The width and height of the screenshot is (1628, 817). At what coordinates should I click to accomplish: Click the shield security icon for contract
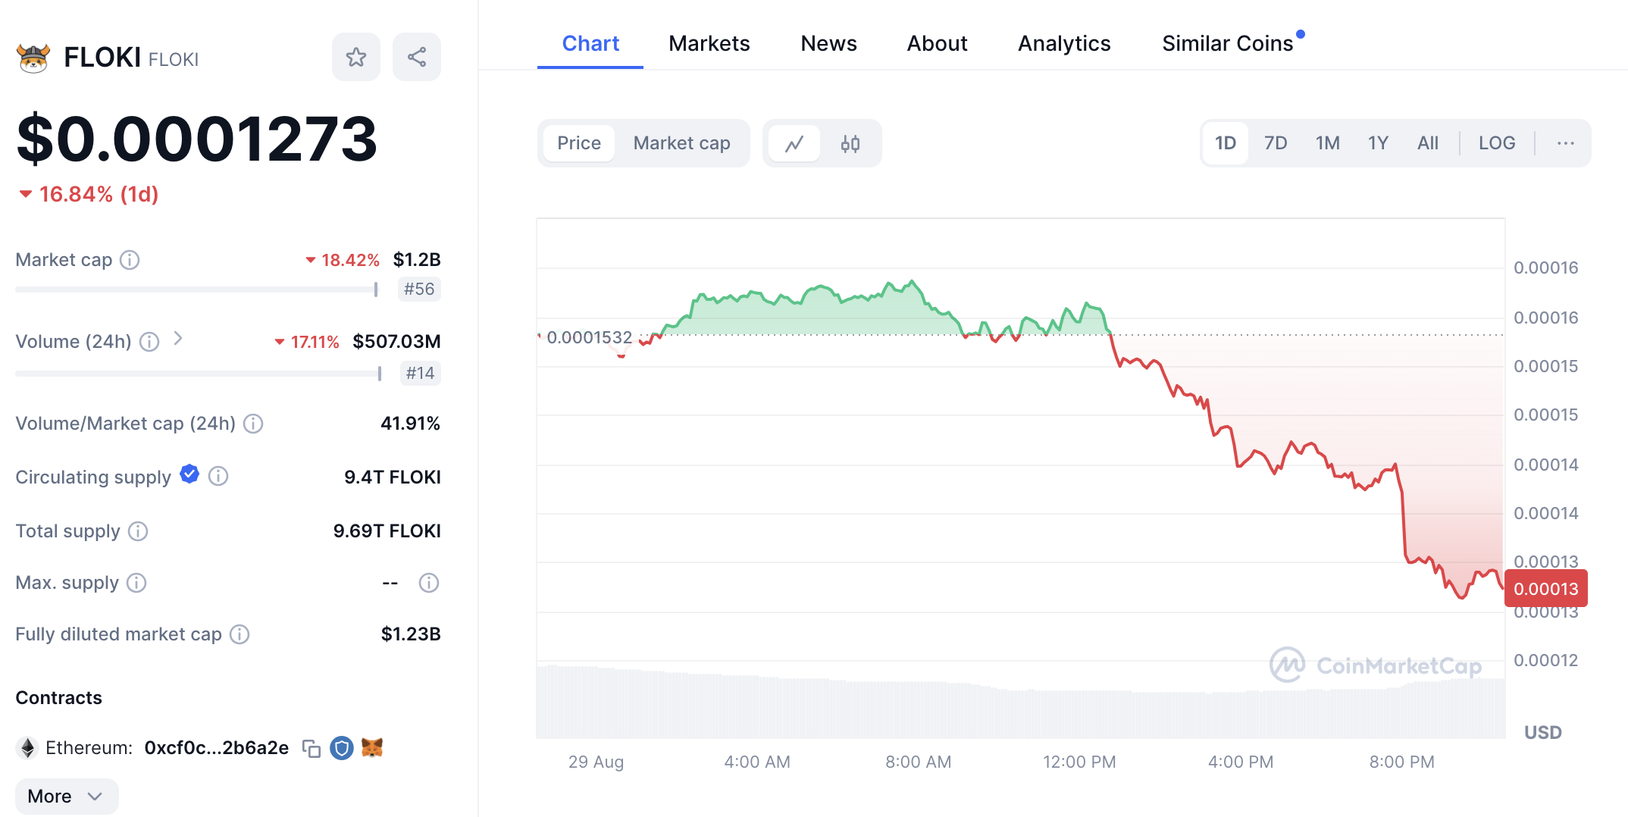pos(342,748)
